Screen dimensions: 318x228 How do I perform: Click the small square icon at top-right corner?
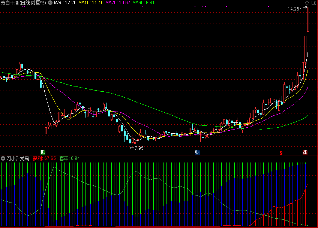[313, 3]
